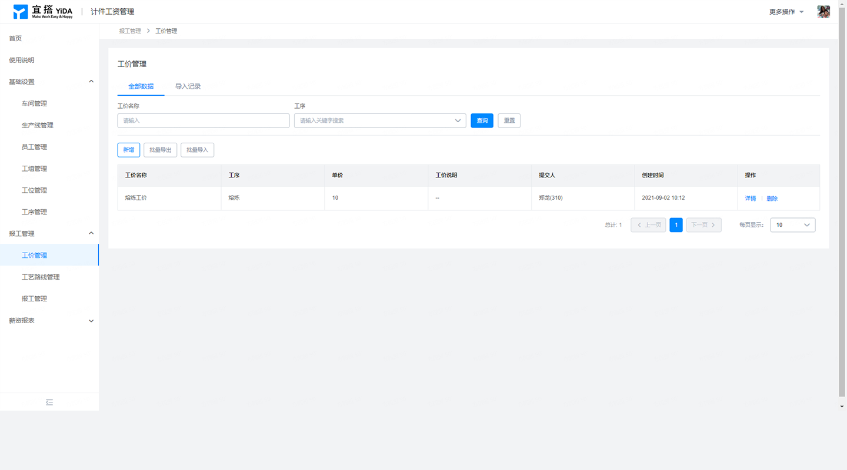Image resolution: width=847 pixels, height=470 pixels.
Task: Open 详情 for 熔炼工价 row
Action: [x=751, y=199]
